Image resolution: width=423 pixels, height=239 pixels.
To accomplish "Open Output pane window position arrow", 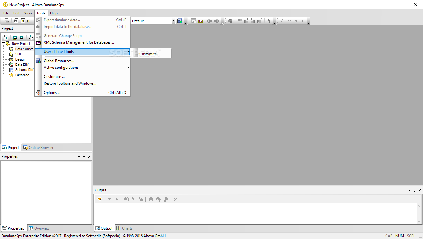I will click(409, 190).
